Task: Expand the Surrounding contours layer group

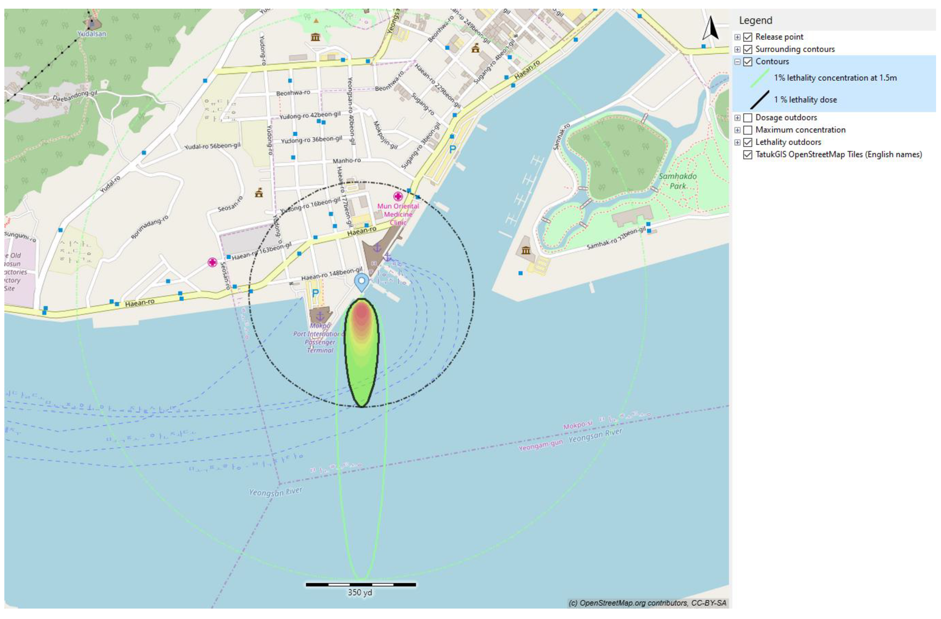Action: pyautogui.click(x=737, y=50)
